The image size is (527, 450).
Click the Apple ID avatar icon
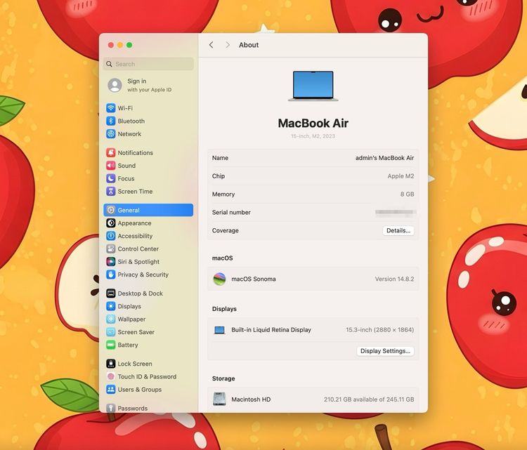(115, 85)
